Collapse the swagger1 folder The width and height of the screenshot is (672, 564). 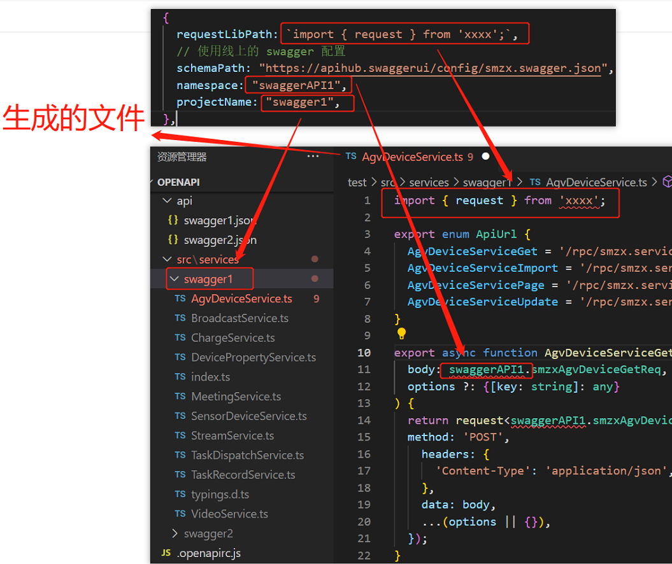pyautogui.click(x=174, y=279)
